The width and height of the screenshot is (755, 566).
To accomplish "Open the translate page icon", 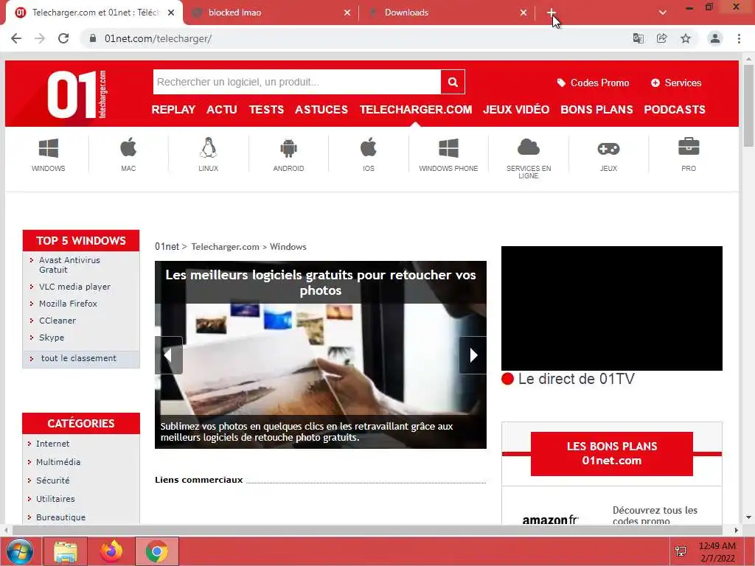I will pyautogui.click(x=638, y=38).
